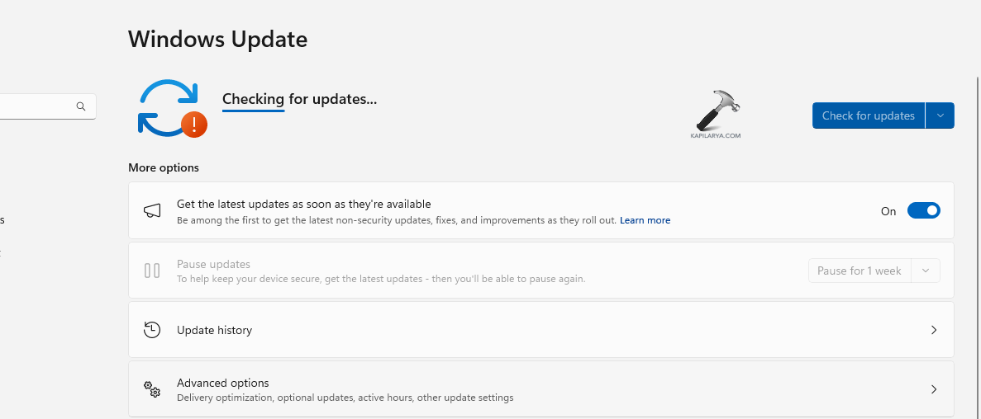Screen dimensions: 981x419
Task: Open the Check for updates dropdown arrow
Action: click(x=941, y=115)
